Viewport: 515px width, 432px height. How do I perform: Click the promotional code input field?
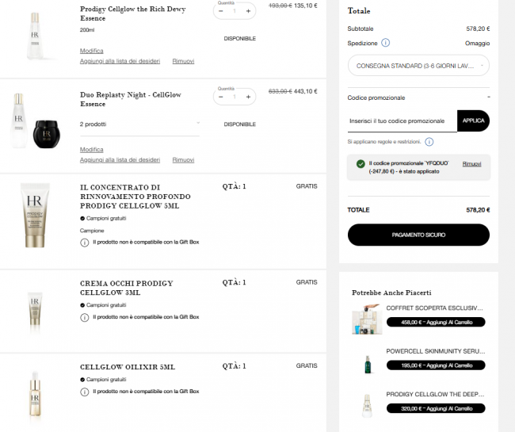(x=402, y=121)
